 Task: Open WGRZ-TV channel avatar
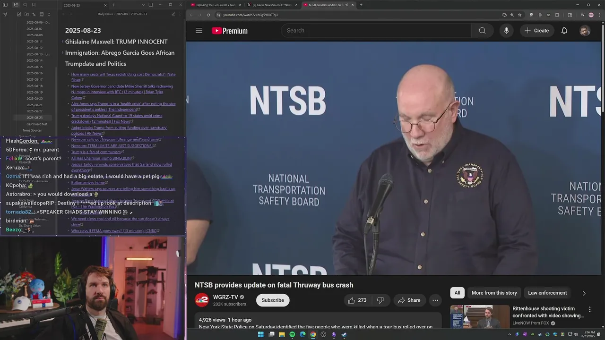[202, 300]
